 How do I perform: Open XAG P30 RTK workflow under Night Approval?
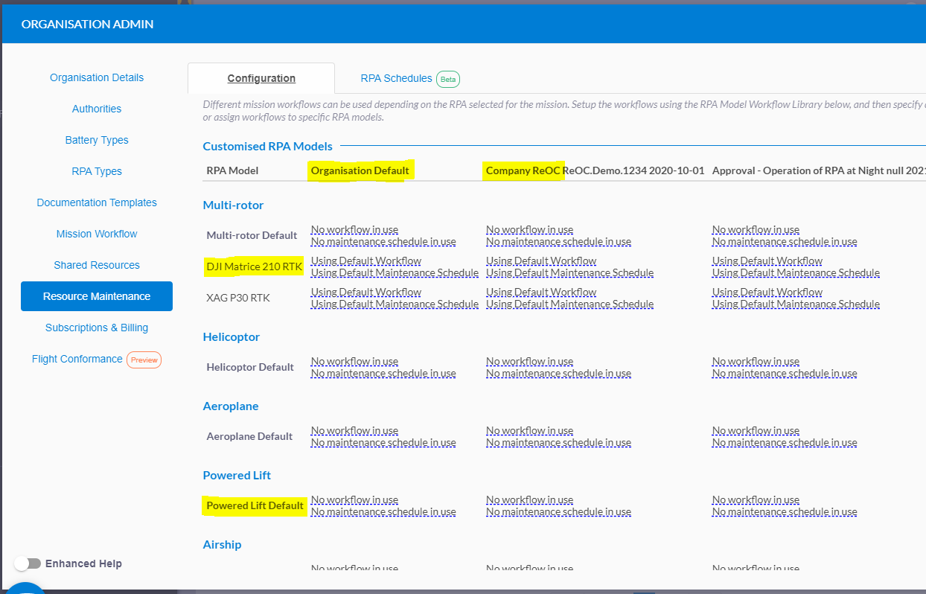pyautogui.click(x=767, y=292)
